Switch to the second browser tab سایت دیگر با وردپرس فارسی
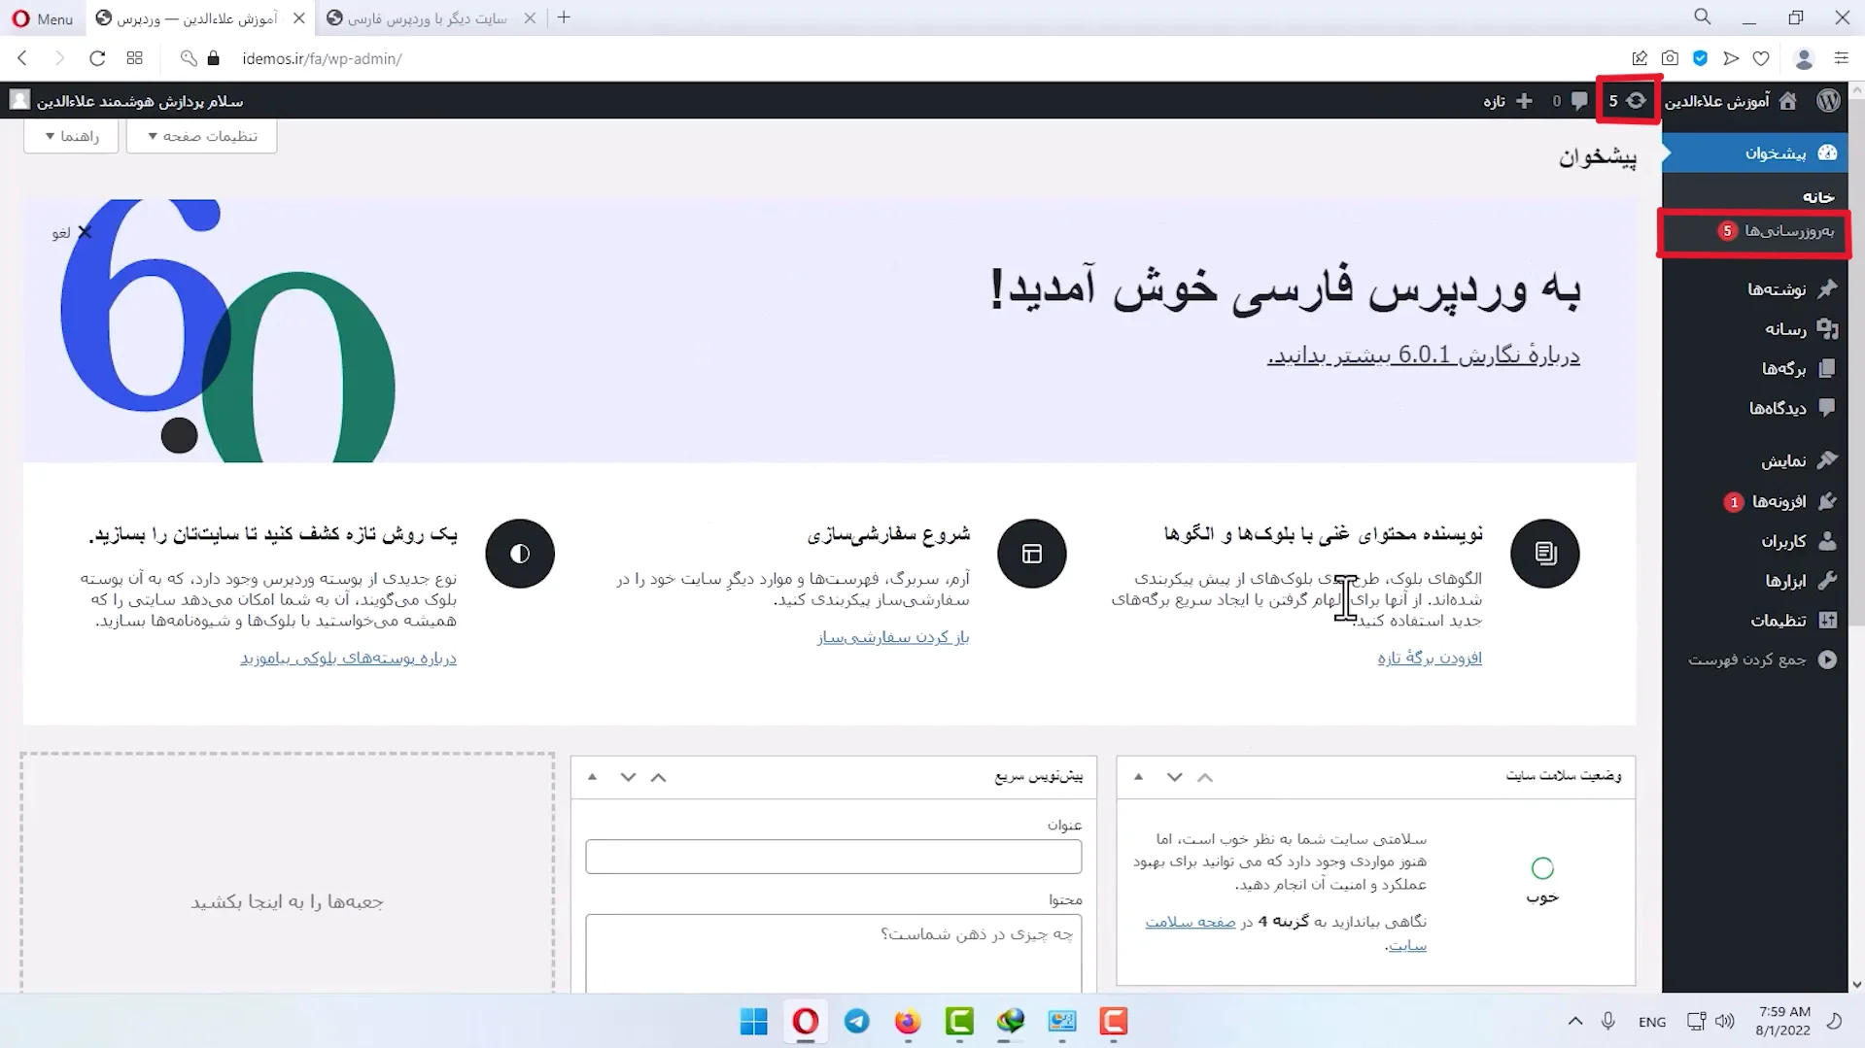This screenshot has width=1865, height=1048. coord(428,18)
